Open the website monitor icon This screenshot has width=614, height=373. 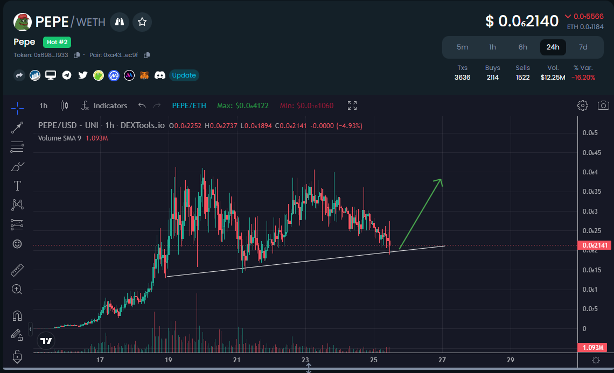[51, 75]
